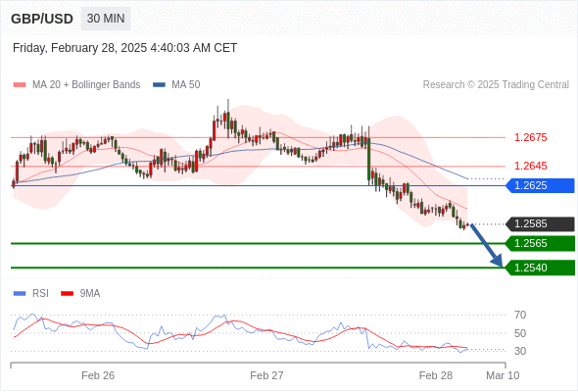
Task: Click the Feb 28 date axis label
Action: click(436, 375)
